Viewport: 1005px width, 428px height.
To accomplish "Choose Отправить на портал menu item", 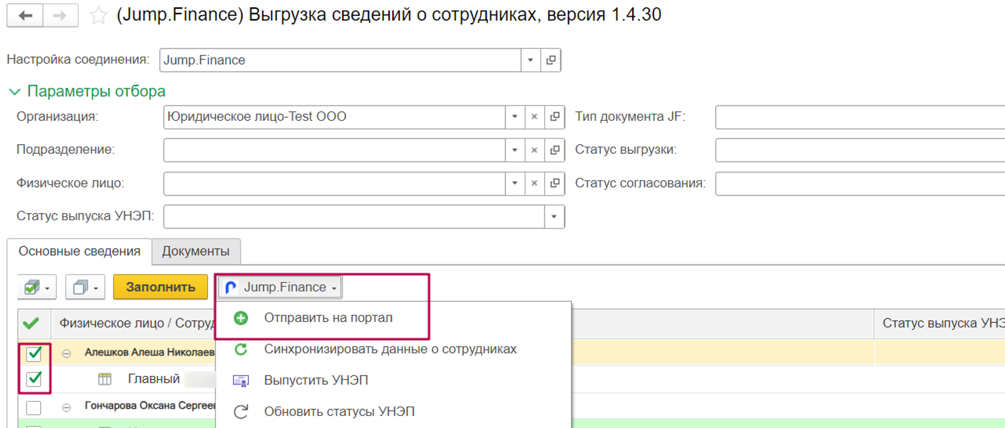I will (x=328, y=318).
